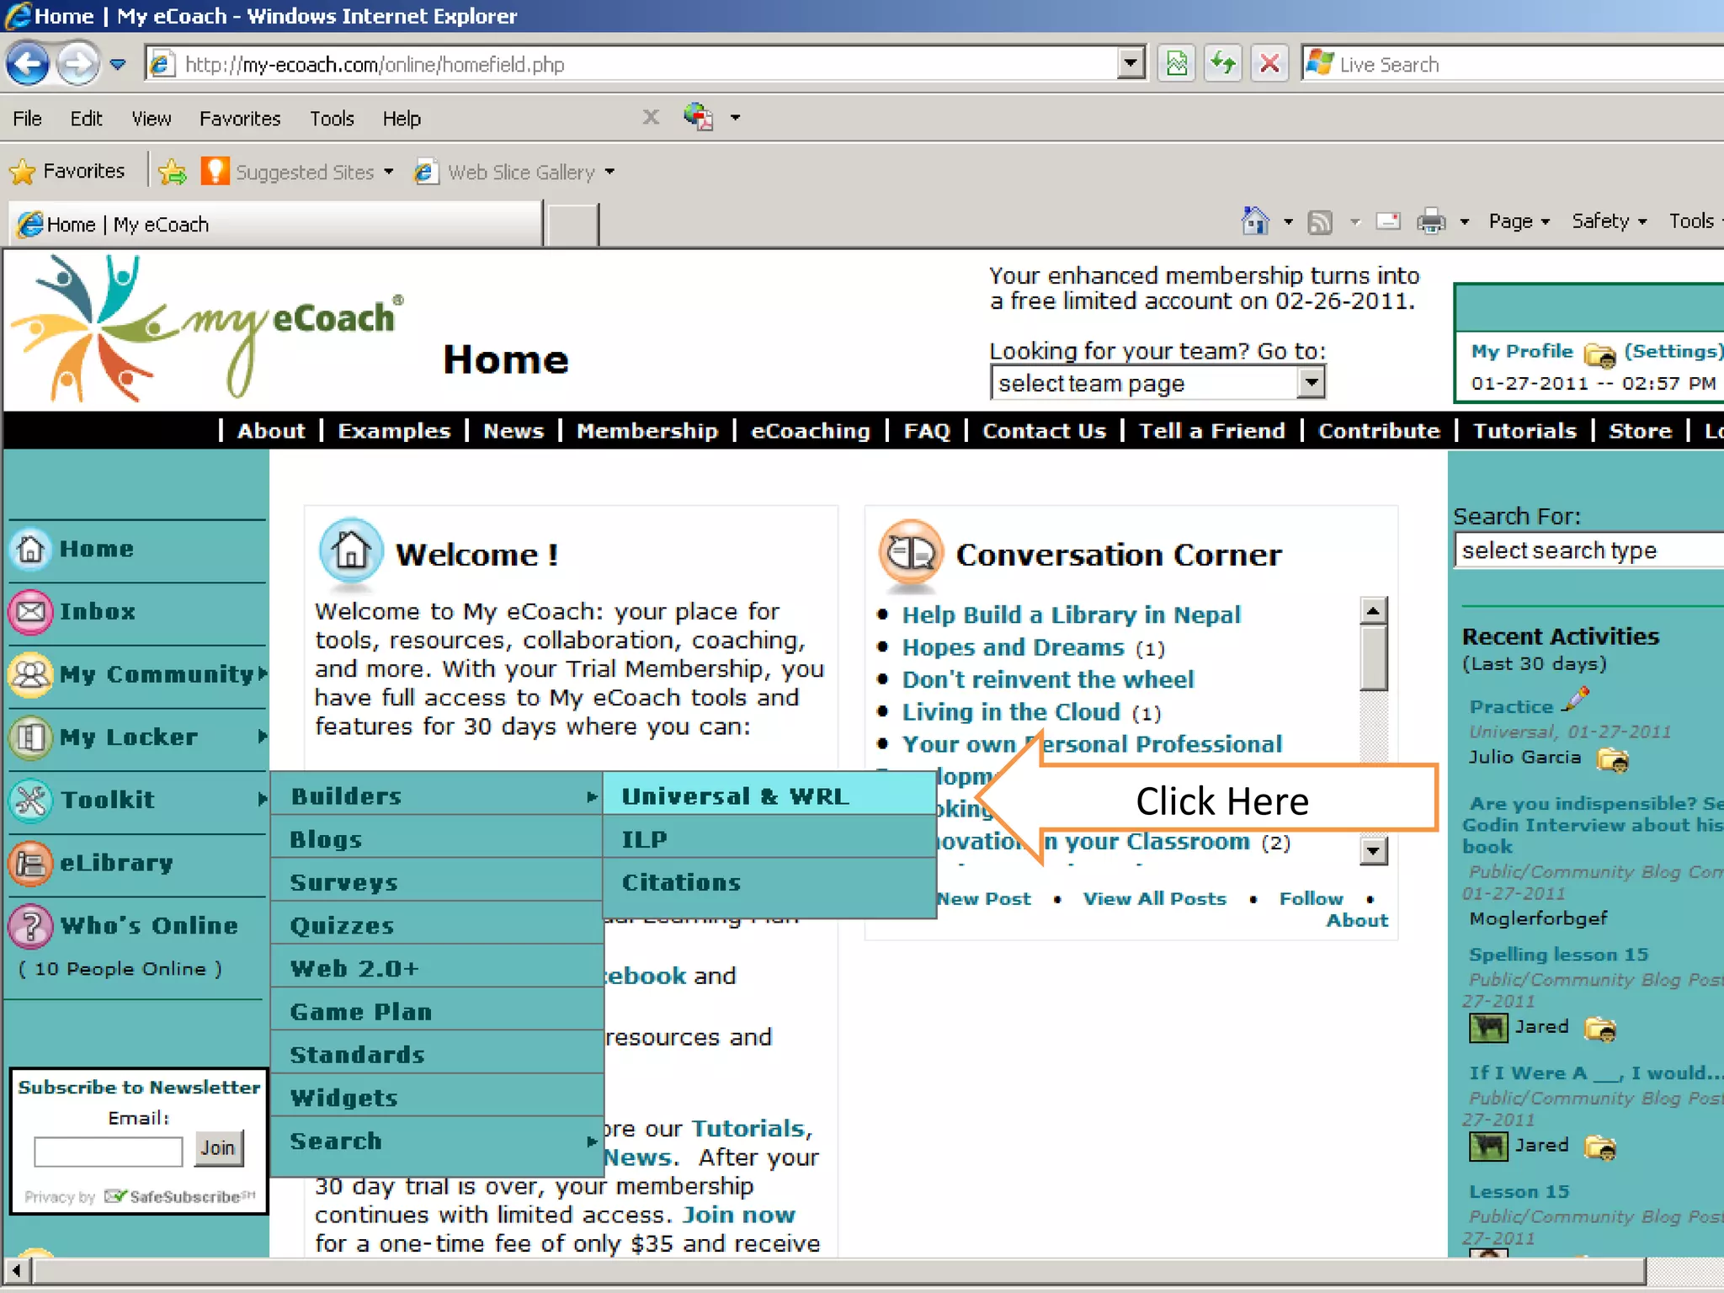Click the eLibrary sidebar icon
Viewport: 1724px width, 1293px height.
click(x=31, y=863)
